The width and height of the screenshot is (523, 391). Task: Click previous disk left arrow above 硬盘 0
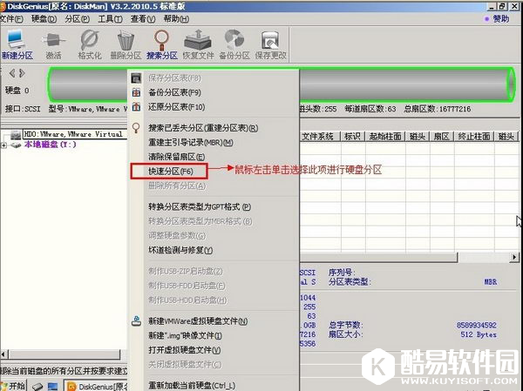click(x=10, y=72)
